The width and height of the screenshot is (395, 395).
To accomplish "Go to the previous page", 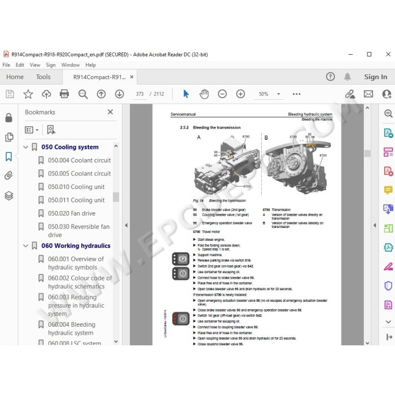I will [x=101, y=94].
